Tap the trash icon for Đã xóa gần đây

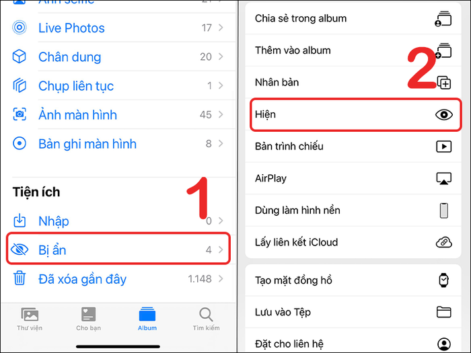20,278
